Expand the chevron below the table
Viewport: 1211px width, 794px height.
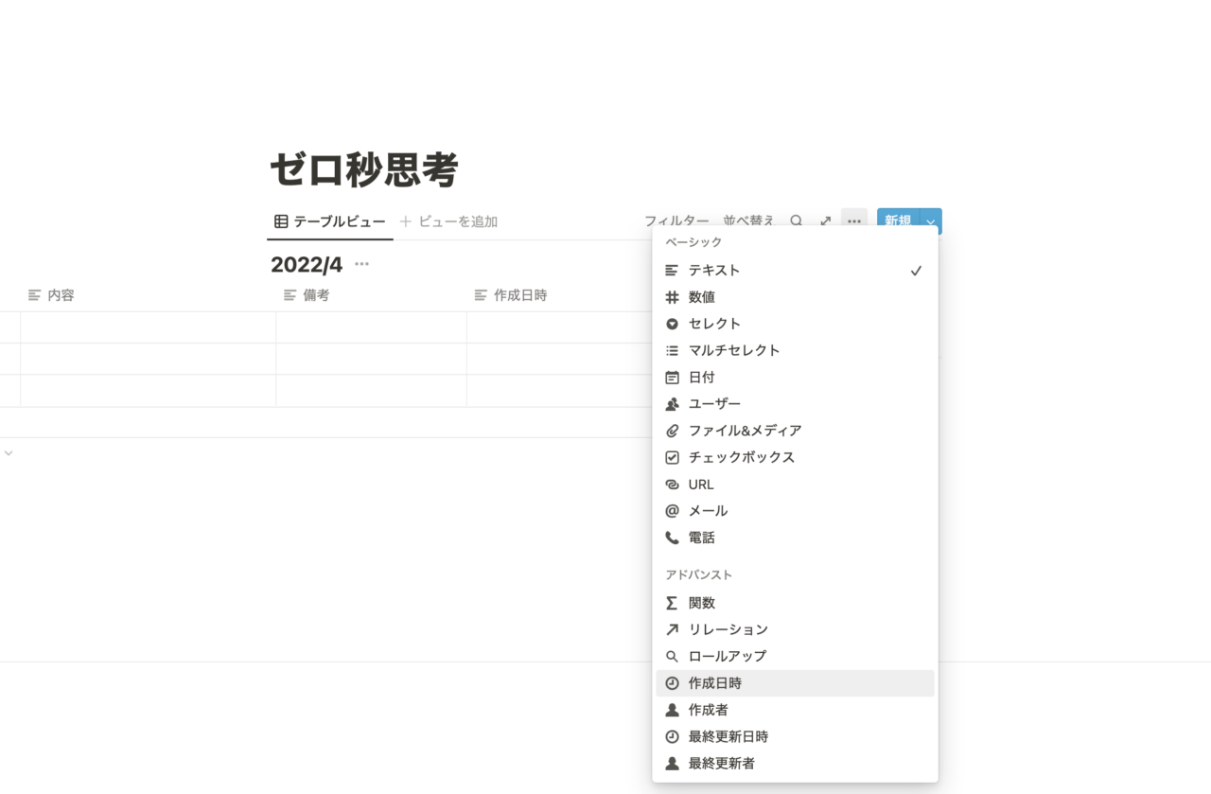pyautogui.click(x=9, y=453)
